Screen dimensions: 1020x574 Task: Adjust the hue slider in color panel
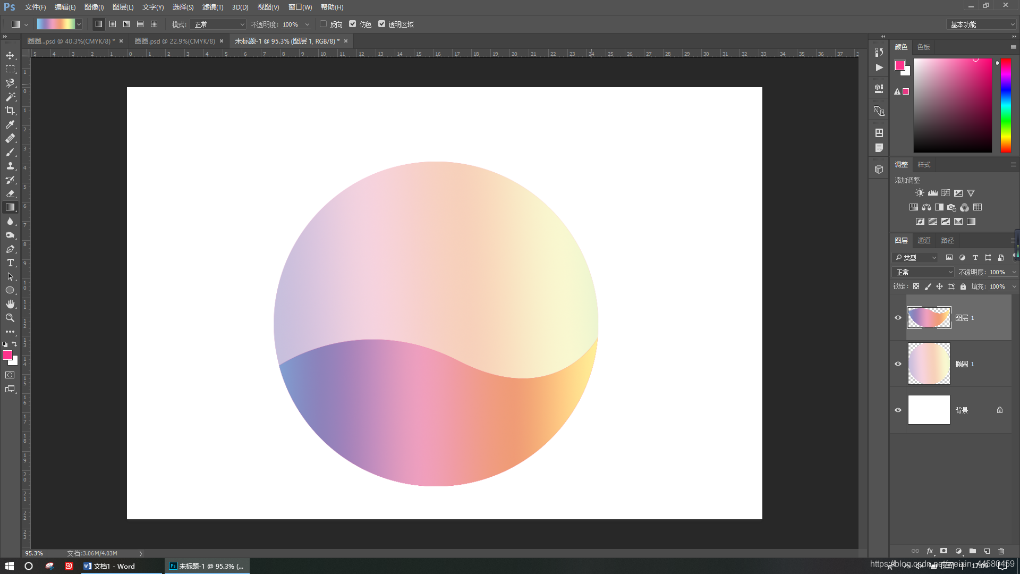[x=1006, y=105]
